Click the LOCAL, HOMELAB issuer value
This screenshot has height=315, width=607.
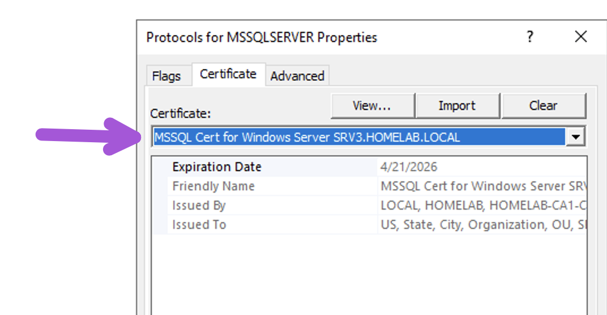click(483, 205)
